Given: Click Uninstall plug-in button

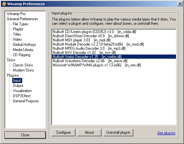Looking at the screenshot, I should pos(118,132).
